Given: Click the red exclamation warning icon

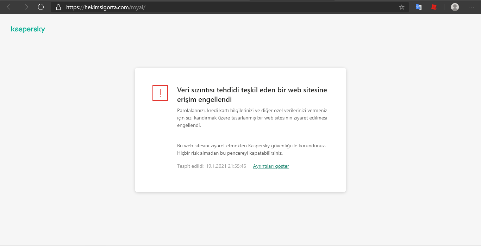Looking at the screenshot, I should (160, 93).
